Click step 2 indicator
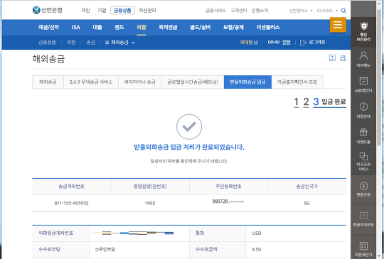 click(306, 102)
